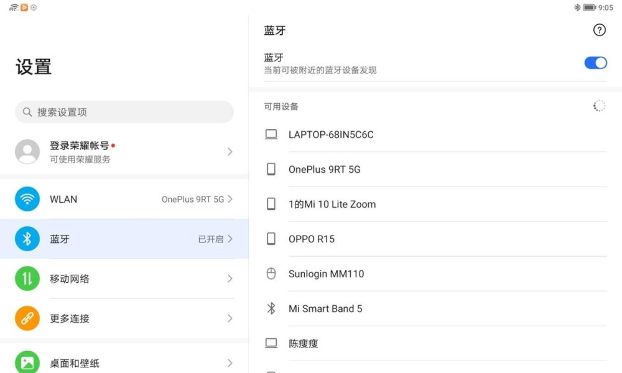
Task: Tap the green mobile network arrows icon
Action: (27, 279)
